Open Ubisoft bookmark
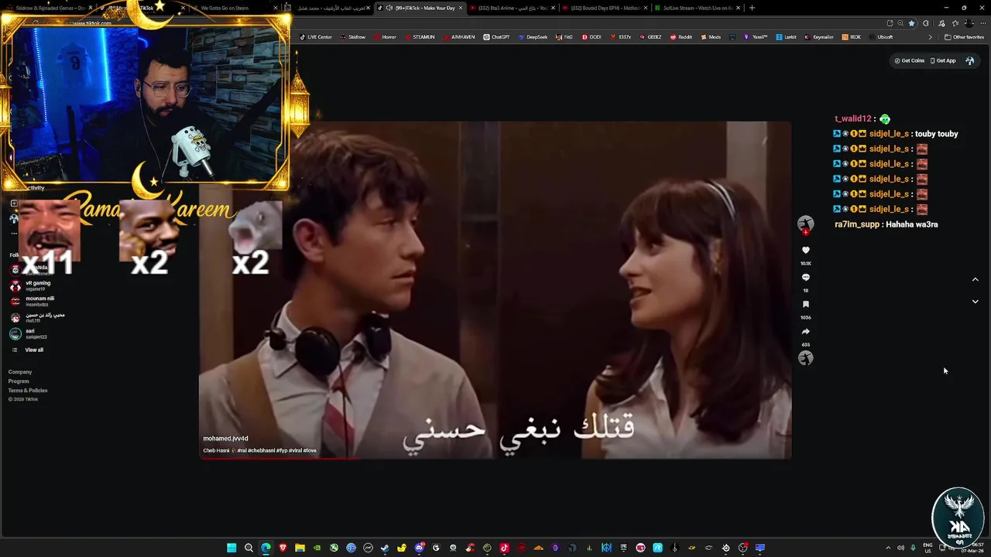The image size is (991, 557). (881, 37)
